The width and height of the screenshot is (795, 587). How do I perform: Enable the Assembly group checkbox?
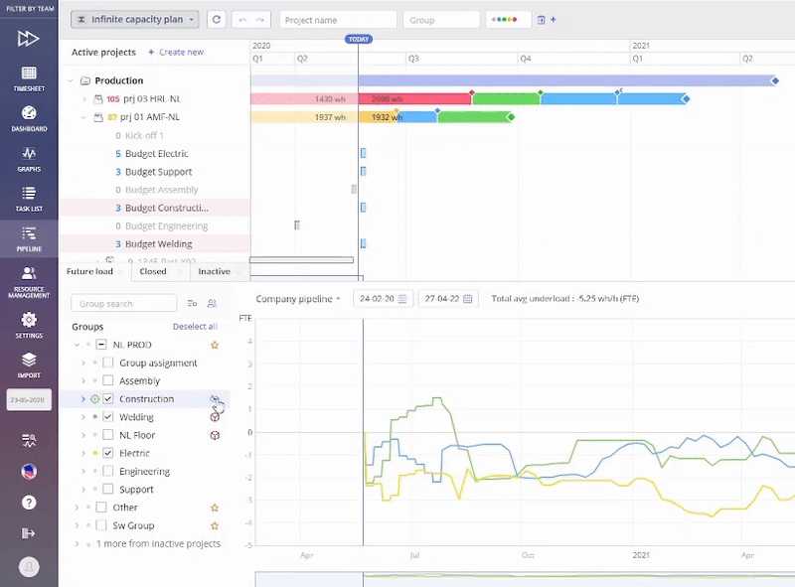pyautogui.click(x=108, y=381)
